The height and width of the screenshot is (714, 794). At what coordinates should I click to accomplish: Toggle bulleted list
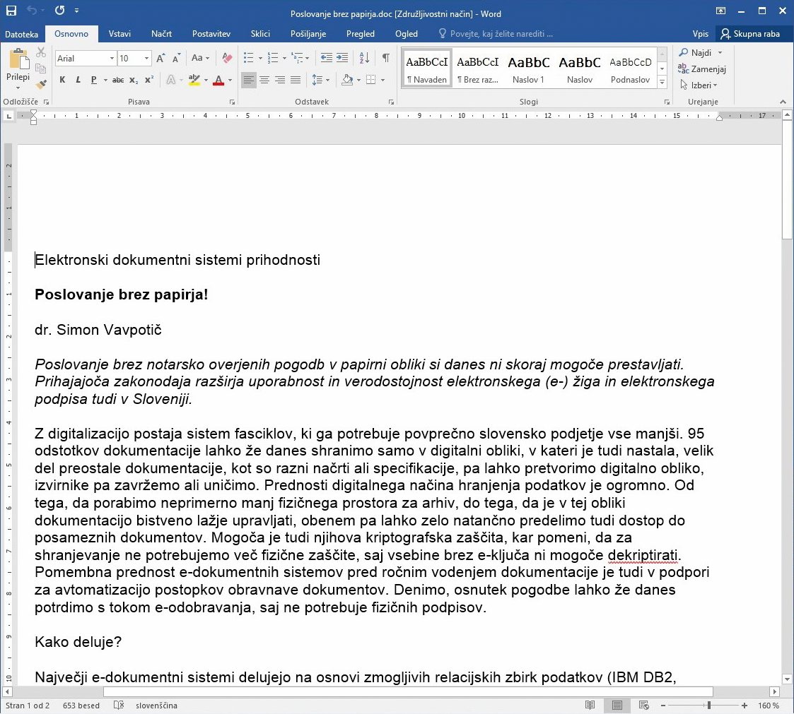point(249,58)
